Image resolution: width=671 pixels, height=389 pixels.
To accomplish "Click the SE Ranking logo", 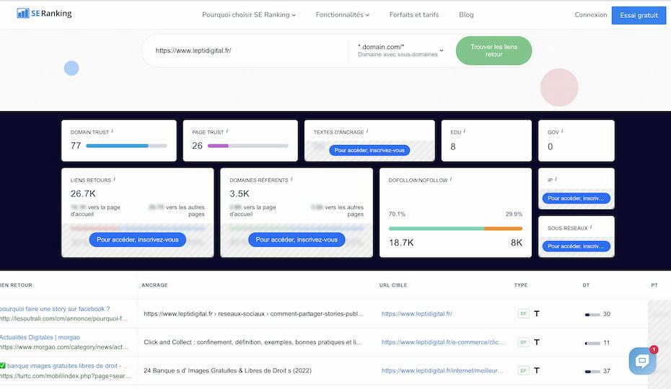I will pyautogui.click(x=44, y=13).
